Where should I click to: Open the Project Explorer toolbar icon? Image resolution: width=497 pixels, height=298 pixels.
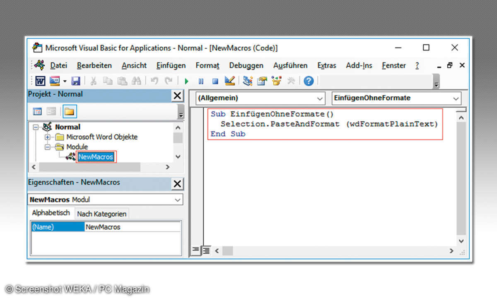248,81
